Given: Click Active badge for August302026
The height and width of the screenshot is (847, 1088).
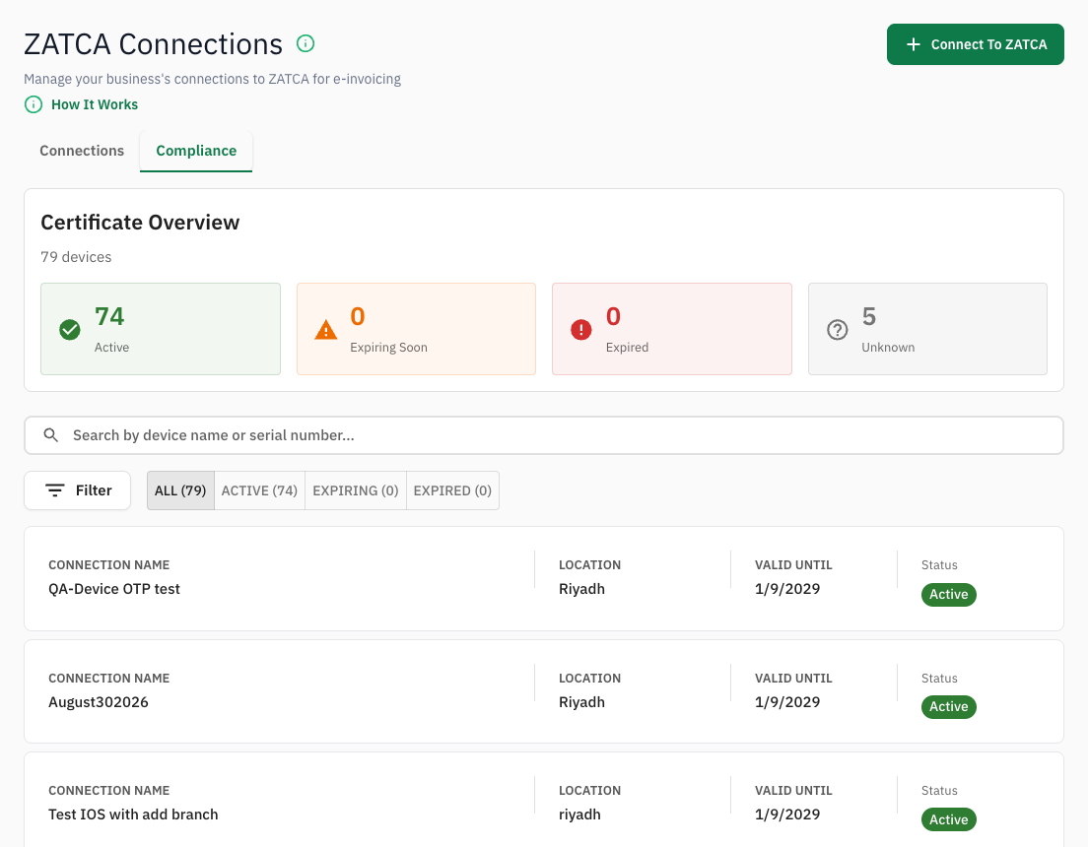Looking at the screenshot, I should point(948,707).
